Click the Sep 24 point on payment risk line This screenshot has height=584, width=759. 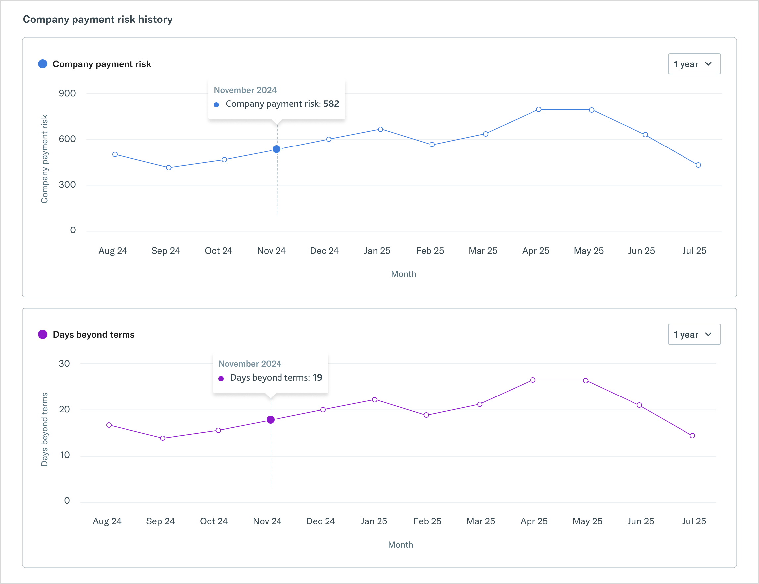click(169, 168)
